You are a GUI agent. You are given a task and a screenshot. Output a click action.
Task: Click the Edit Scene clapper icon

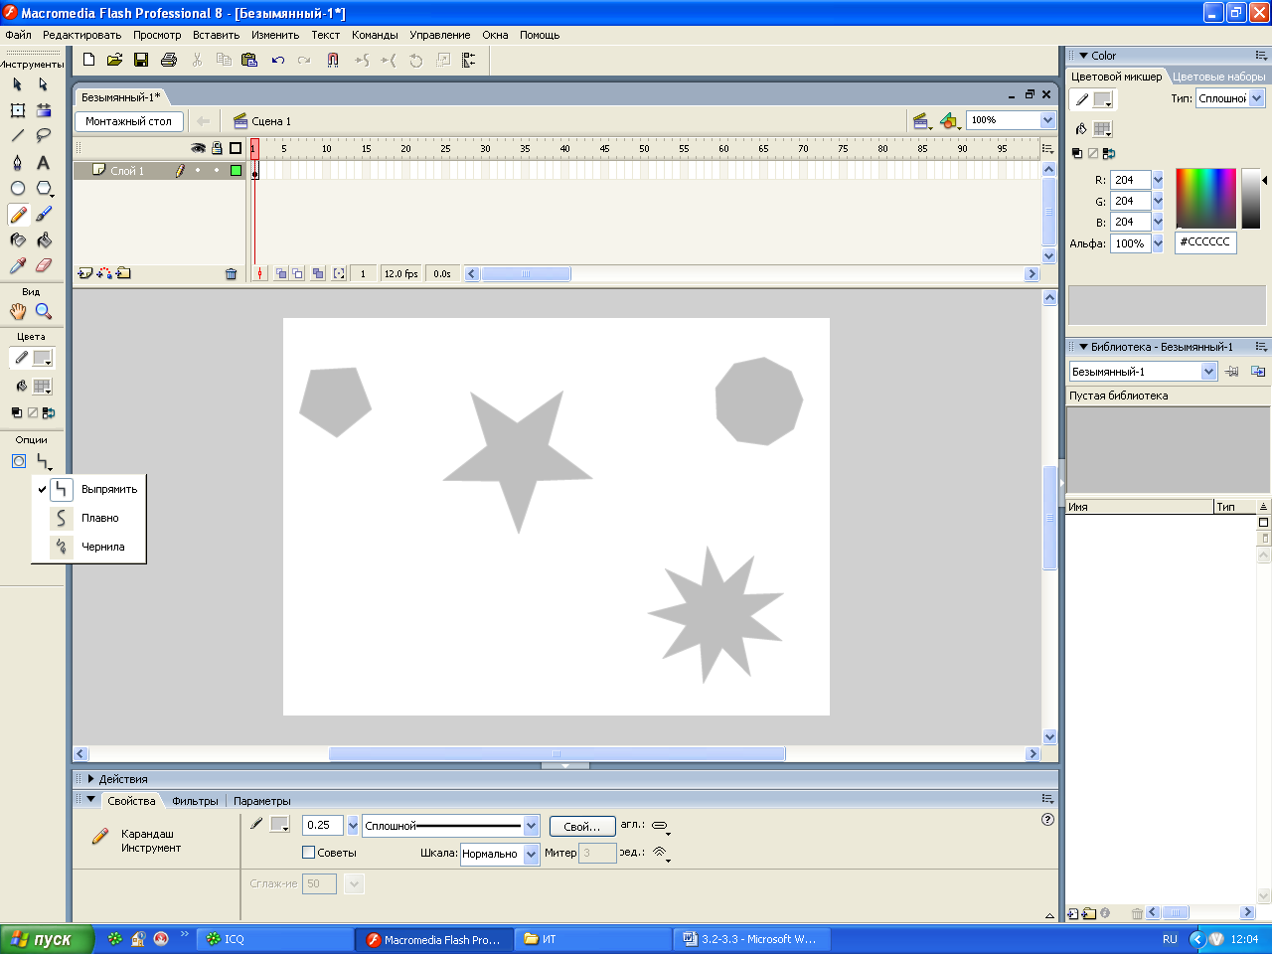pyautogui.click(x=920, y=121)
